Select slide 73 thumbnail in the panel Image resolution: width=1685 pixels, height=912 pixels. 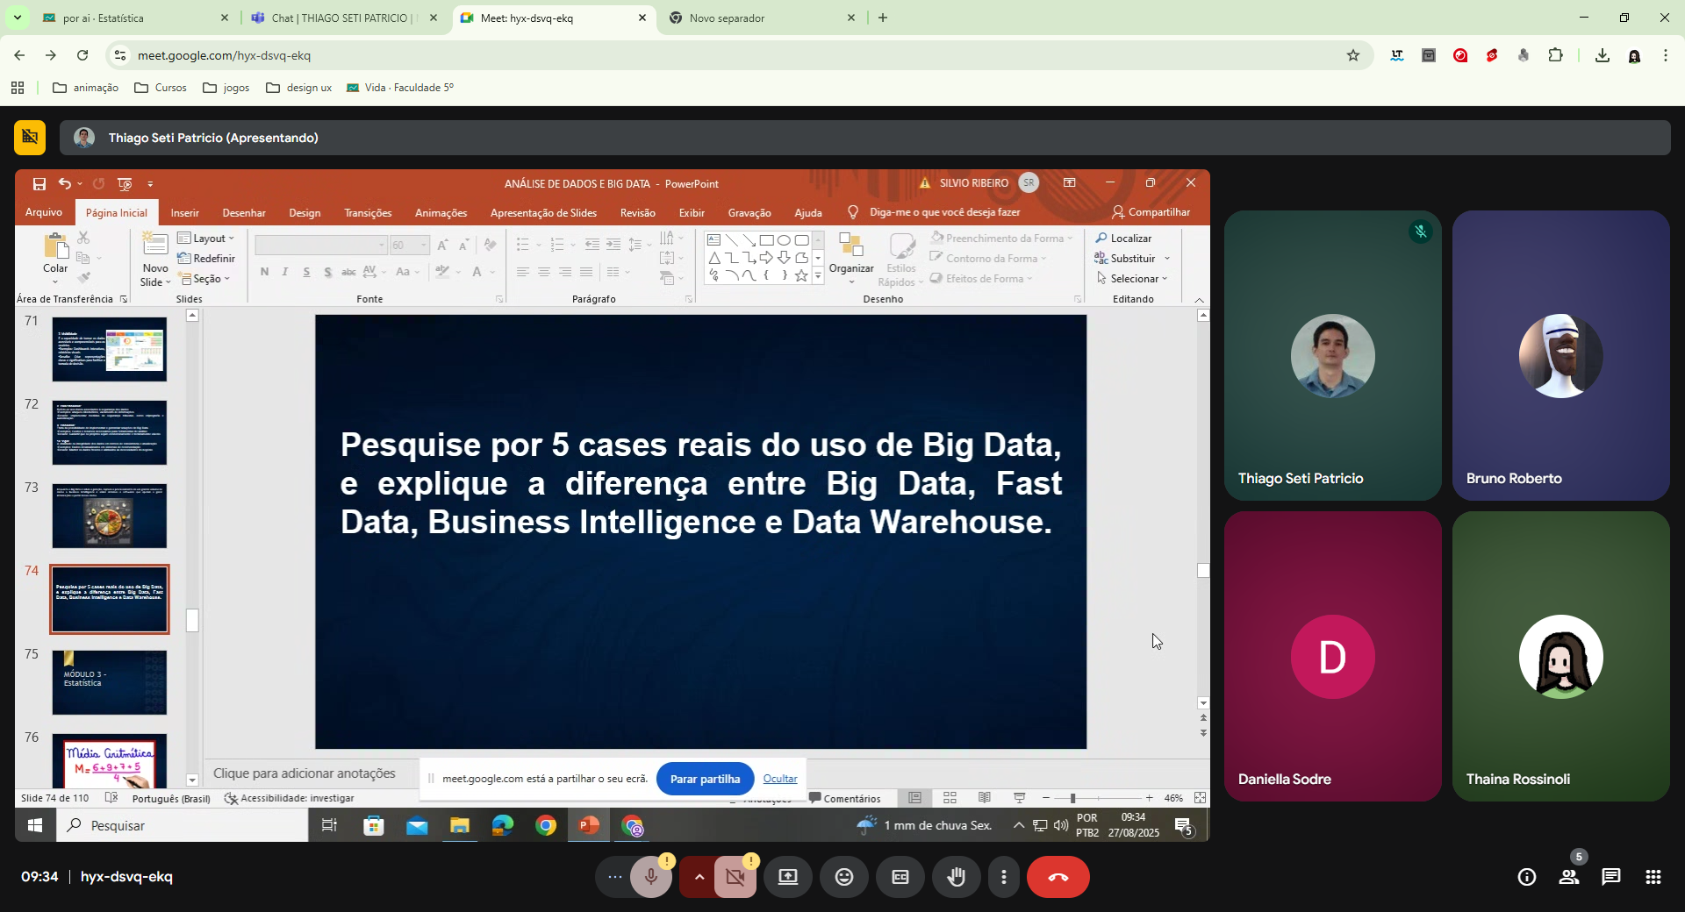point(109,516)
